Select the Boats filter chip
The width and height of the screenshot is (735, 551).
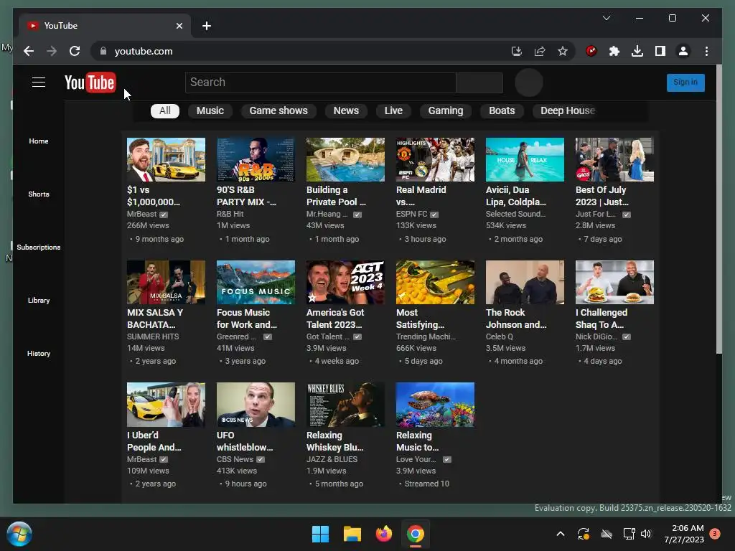pyautogui.click(x=502, y=111)
